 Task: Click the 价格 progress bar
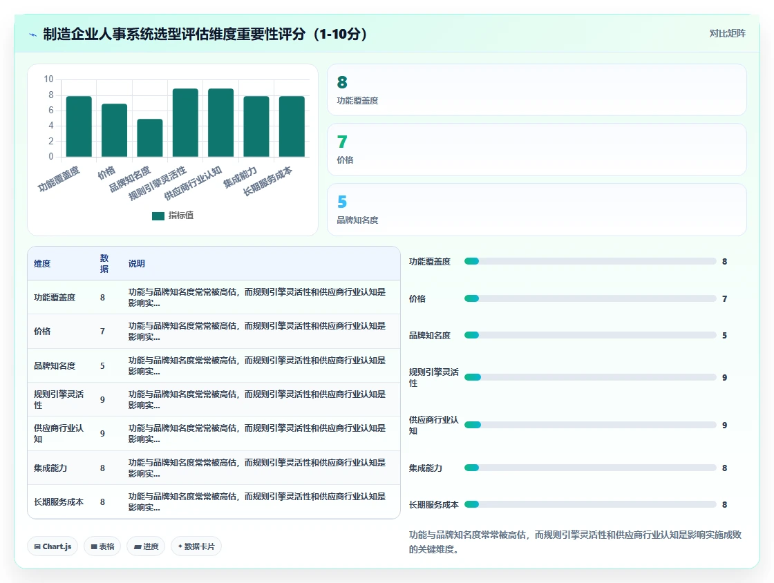tap(590, 298)
